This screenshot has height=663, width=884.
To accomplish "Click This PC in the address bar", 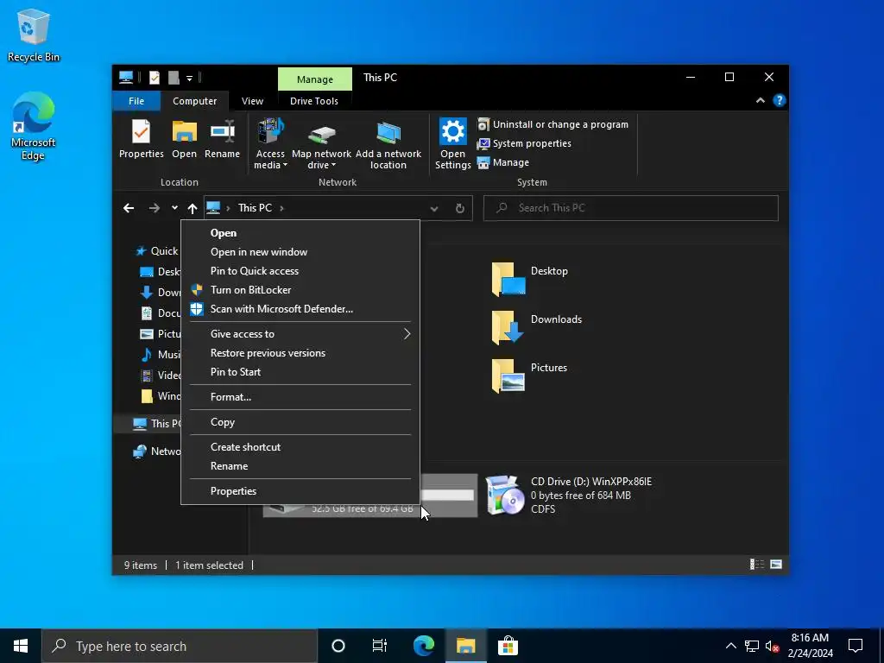I will pos(255,208).
